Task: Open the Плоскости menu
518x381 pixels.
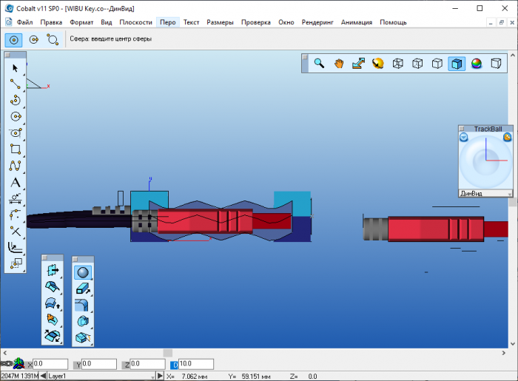Action: point(136,22)
